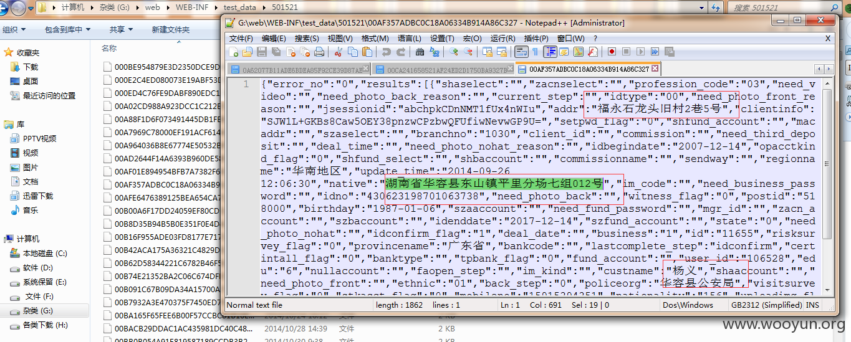Open Find with the binoculars icon
This screenshot has height=342, width=851.
coord(420,52)
